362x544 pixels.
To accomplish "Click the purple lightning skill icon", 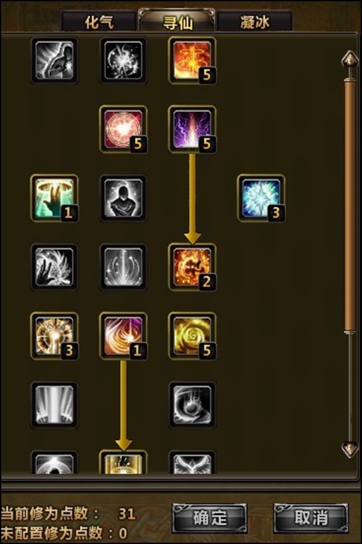I will 192,129.
